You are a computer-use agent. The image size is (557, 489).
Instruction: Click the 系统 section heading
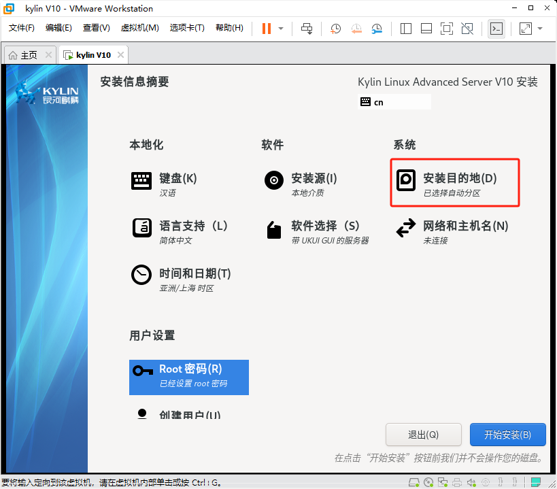pyautogui.click(x=404, y=145)
